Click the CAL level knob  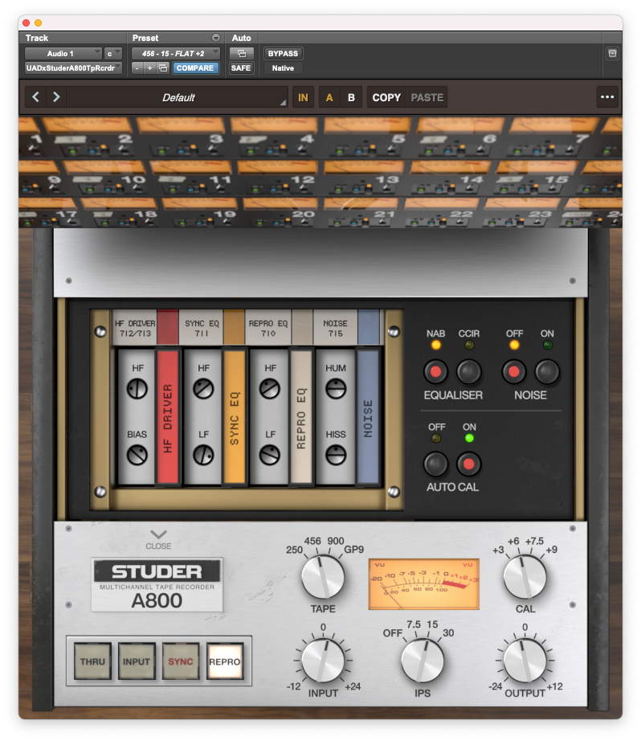[525, 576]
